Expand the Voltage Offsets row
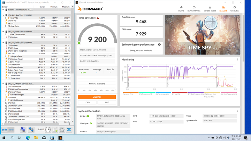 (x=6, y=56)
